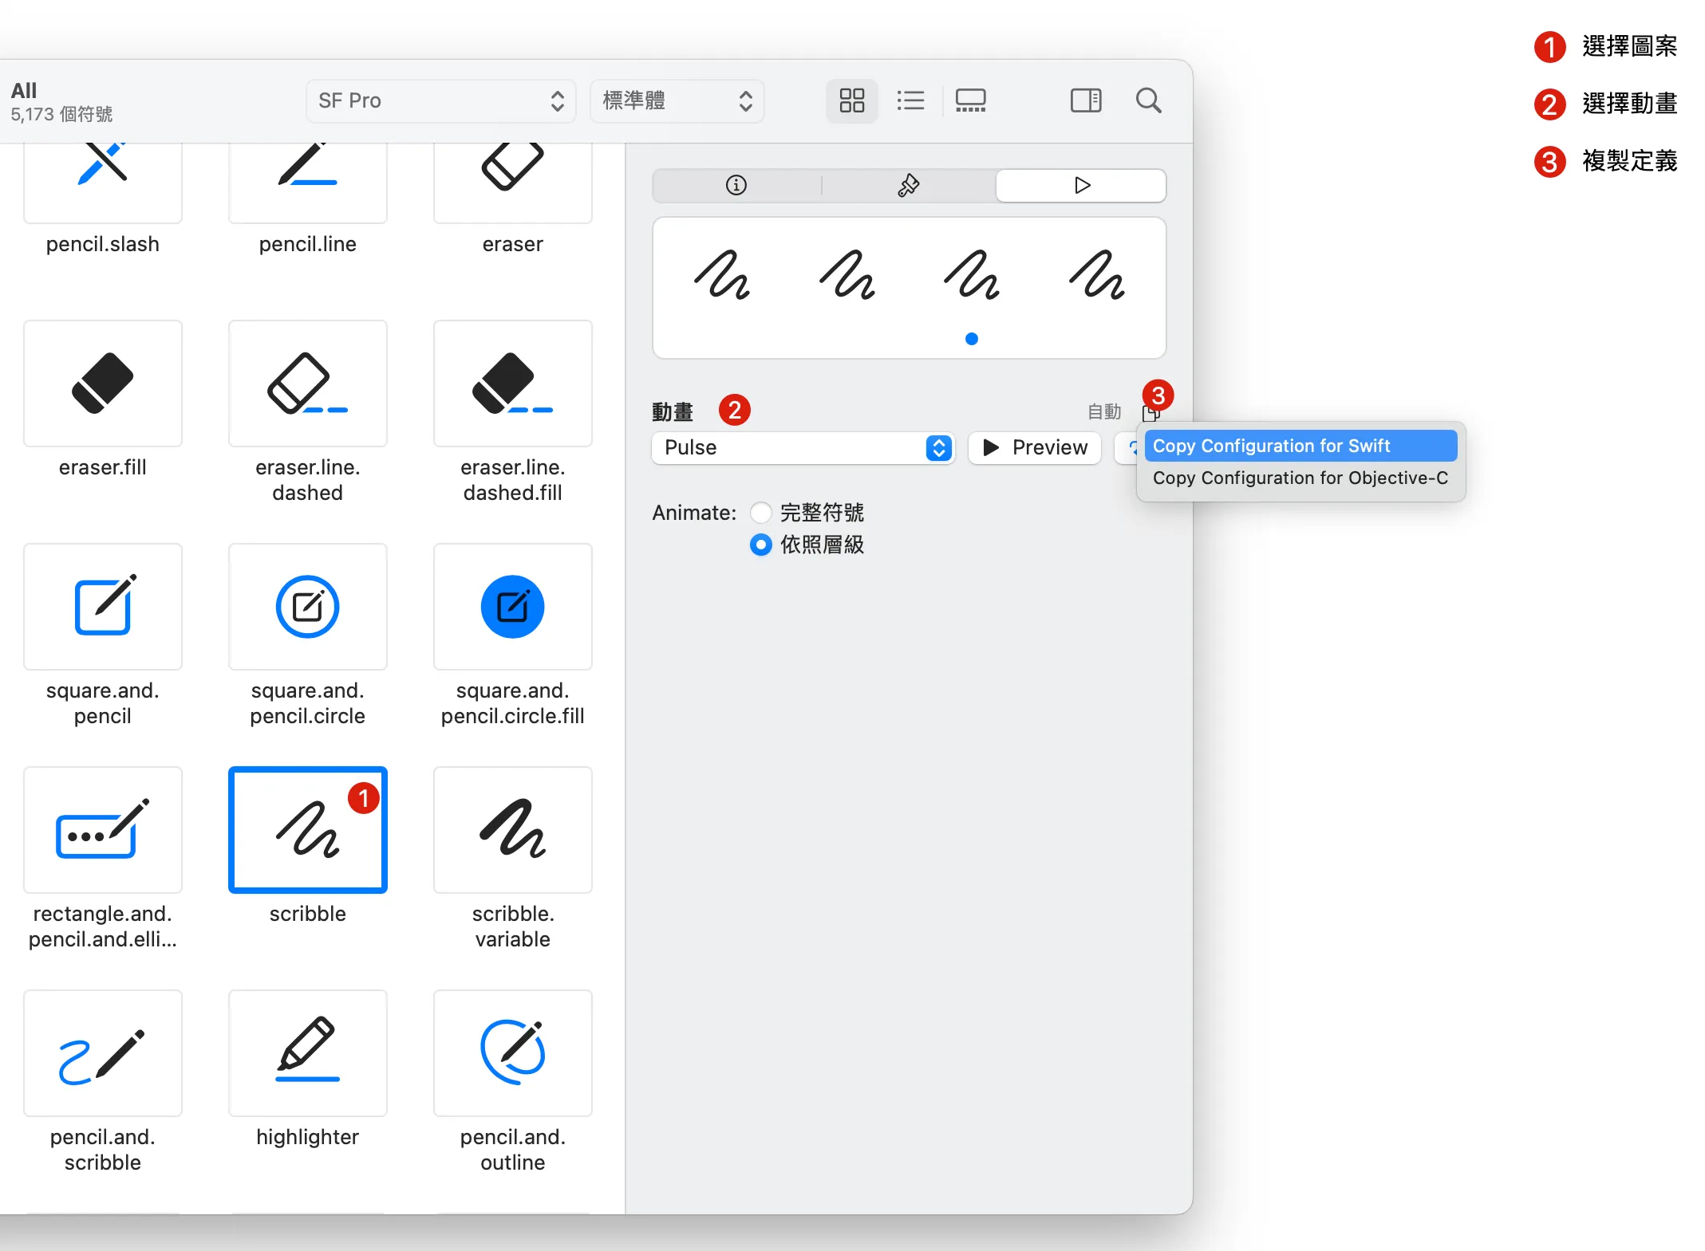Click the search magnifier icon
Viewport: 1705px width, 1251px height.
click(1148, 100)
